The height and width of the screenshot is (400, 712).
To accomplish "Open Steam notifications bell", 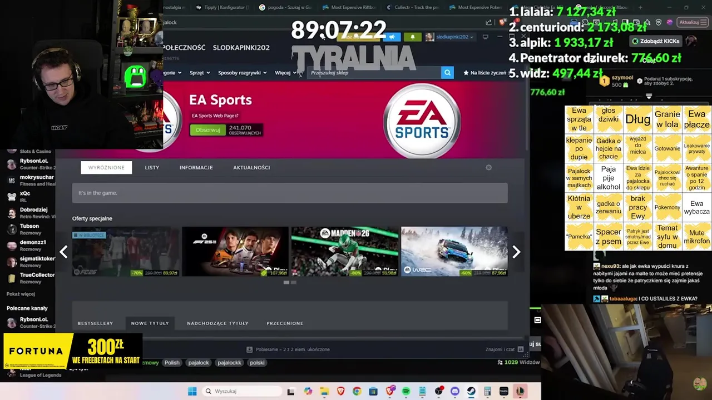I will pyautogui.click(x=412, y=37).
